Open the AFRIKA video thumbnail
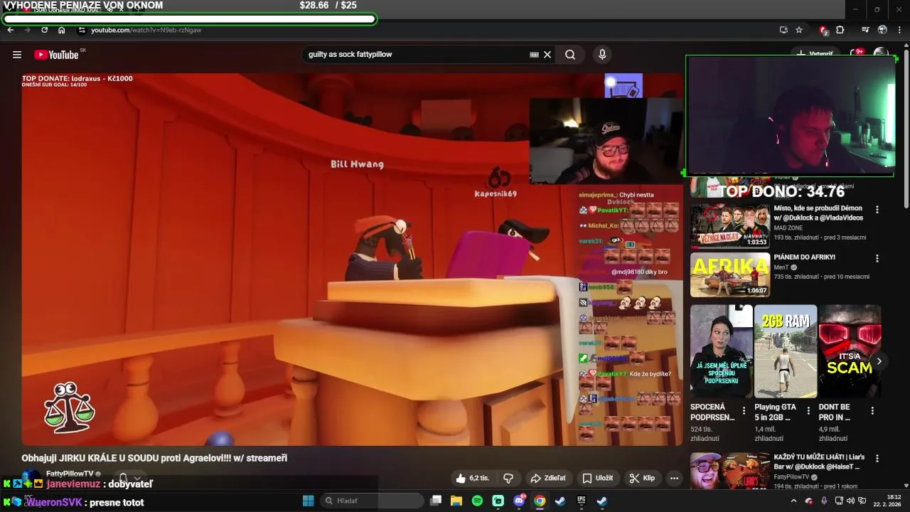This screenshot has width=910, height=512. coord(730,274)
